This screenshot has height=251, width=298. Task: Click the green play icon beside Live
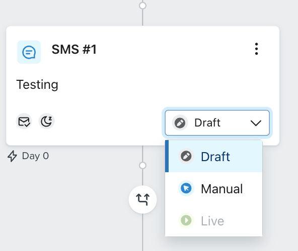click(x=186, y=220)
